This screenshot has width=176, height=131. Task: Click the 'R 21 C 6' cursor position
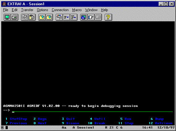(114, 128)
